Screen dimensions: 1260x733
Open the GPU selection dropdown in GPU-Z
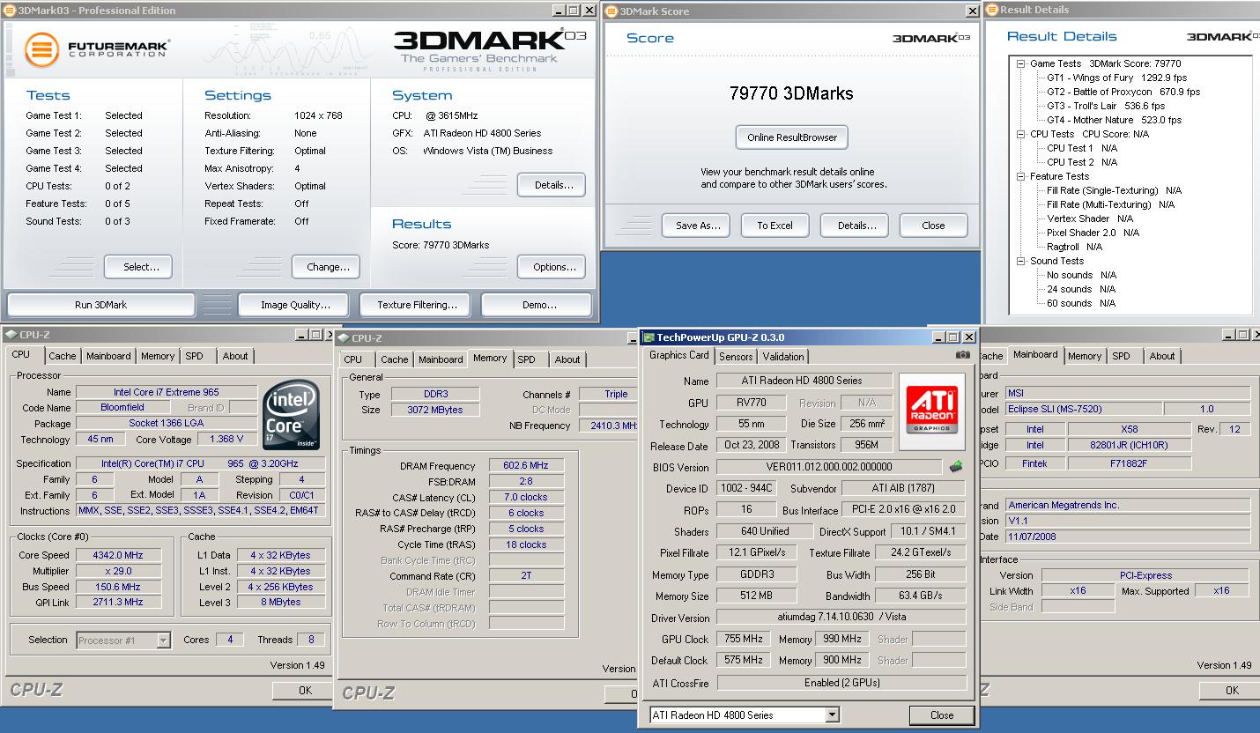pyautogui.click(x=832, y=715)
